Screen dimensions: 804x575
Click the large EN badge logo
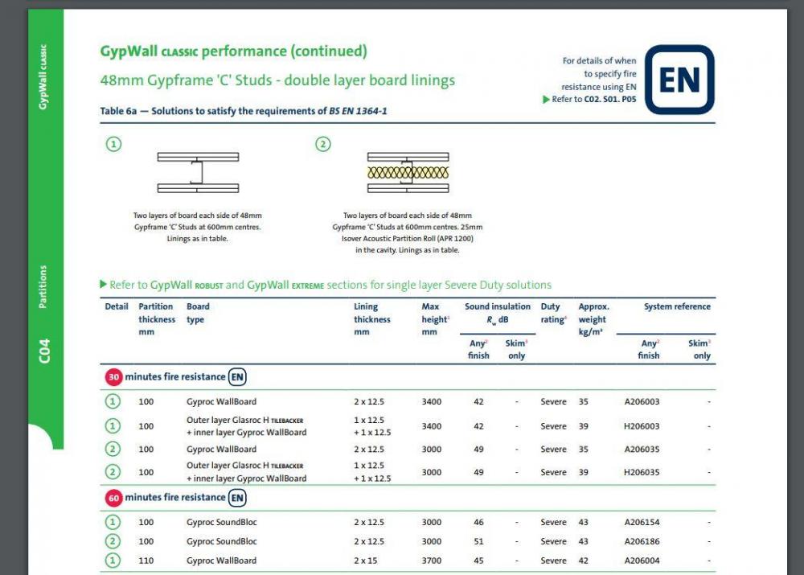click(x=679, y=80)
